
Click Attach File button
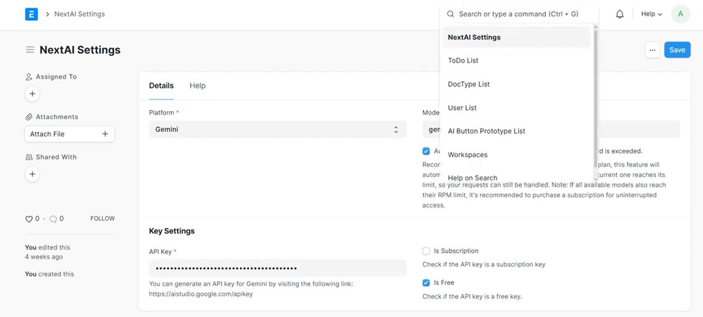[69, 134]
